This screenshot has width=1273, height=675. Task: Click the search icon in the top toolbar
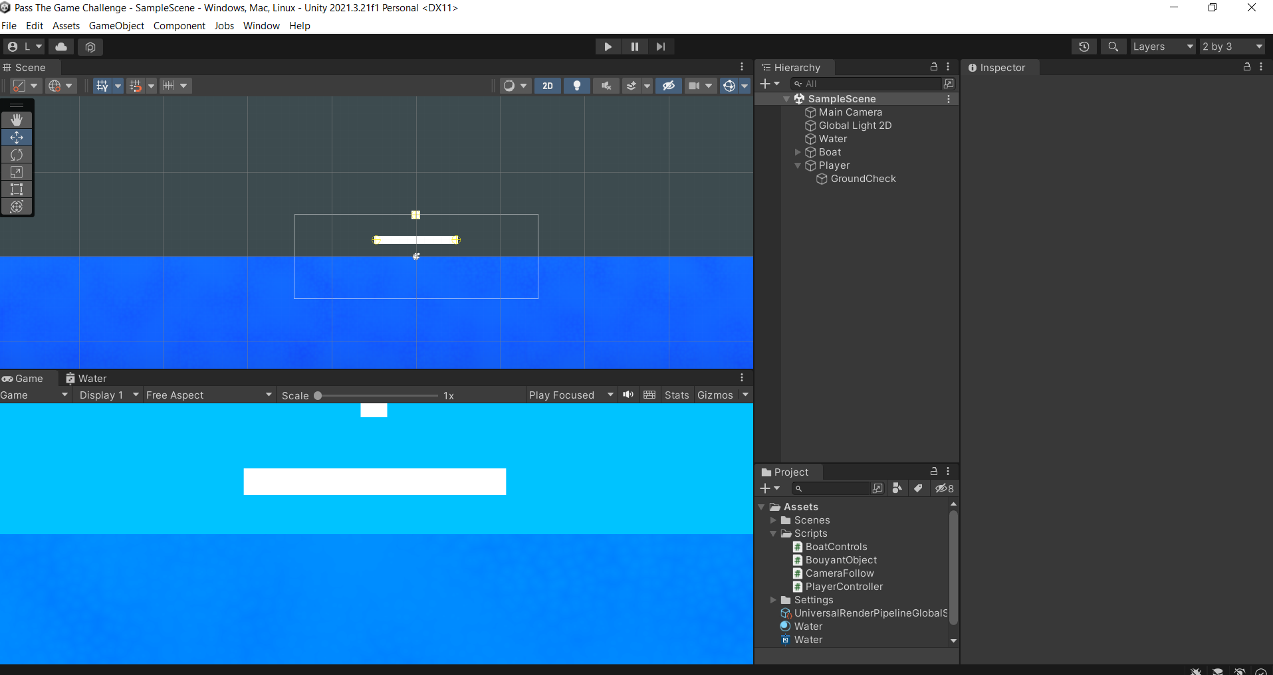1113,47
